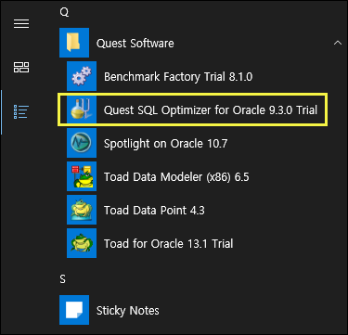Click the Benchmark Factory gears icon

[x=82, y=76]
